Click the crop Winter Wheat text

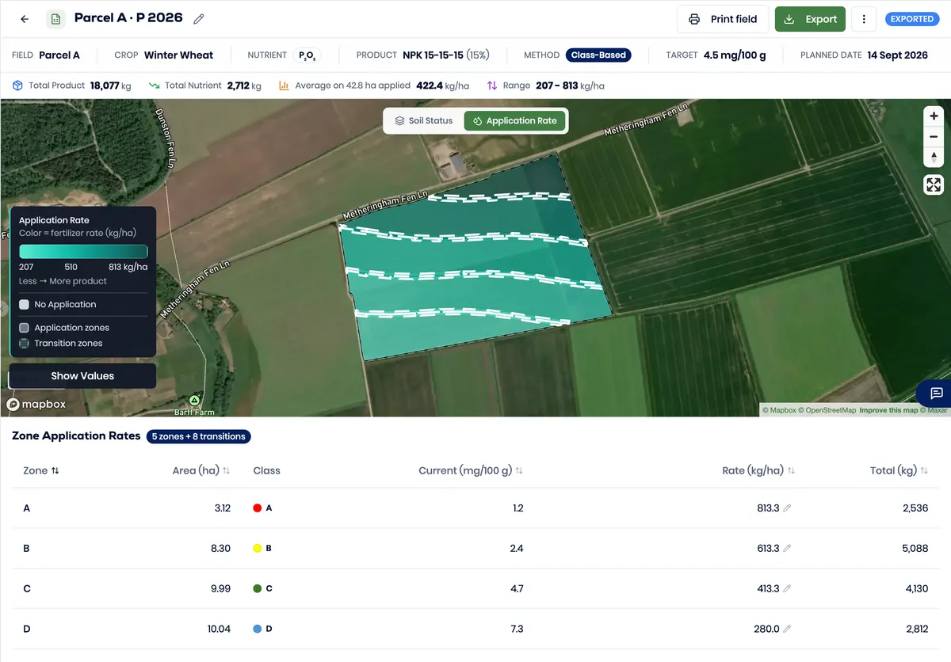click(x=178, y=55)
